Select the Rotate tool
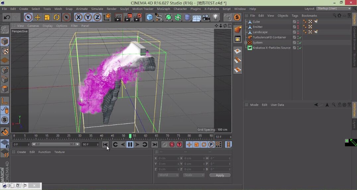 click(56, 17)
